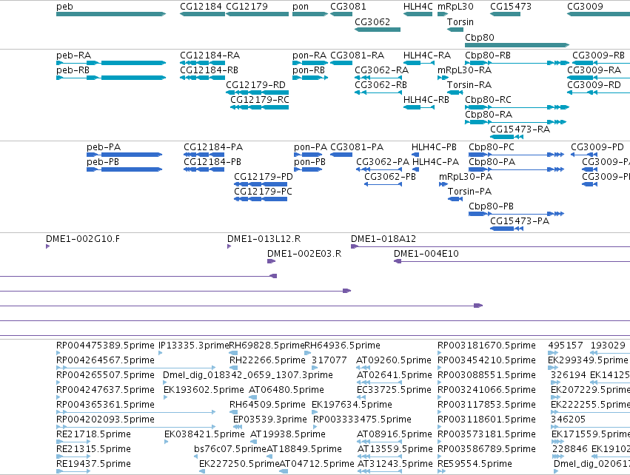This screenshot has width=630, height=475.
Task: Click EST RP004475389.5prime
Action: point(105,346)
